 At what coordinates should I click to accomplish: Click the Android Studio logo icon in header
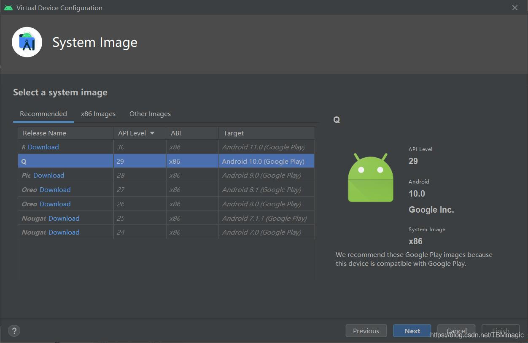click(x=27, y=42)
